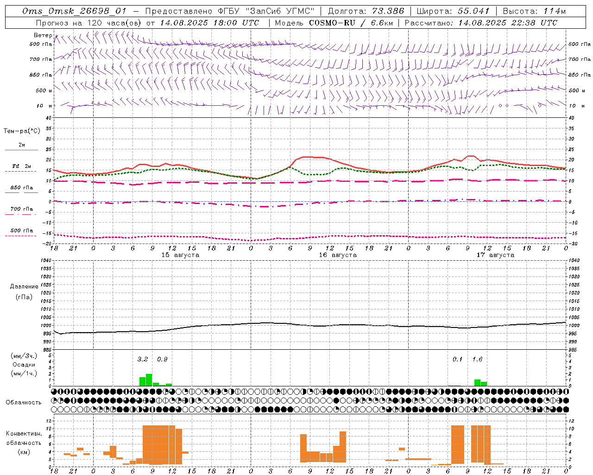
Task: Click the taller green precipitation bar on 17 августа
Action: click(x=477, y=383)
